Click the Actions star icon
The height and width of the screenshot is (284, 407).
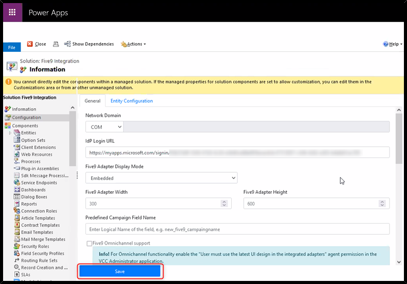point(123,44)
